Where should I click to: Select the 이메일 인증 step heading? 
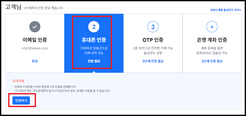click(x=35, y=40)
